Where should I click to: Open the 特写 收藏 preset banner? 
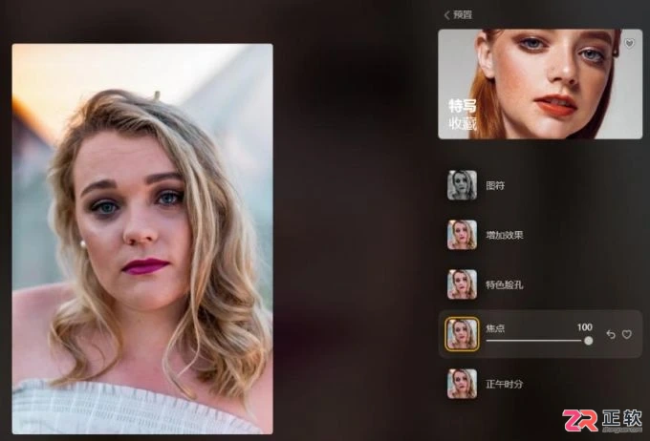pyautogui.click(x=540, y=84)
